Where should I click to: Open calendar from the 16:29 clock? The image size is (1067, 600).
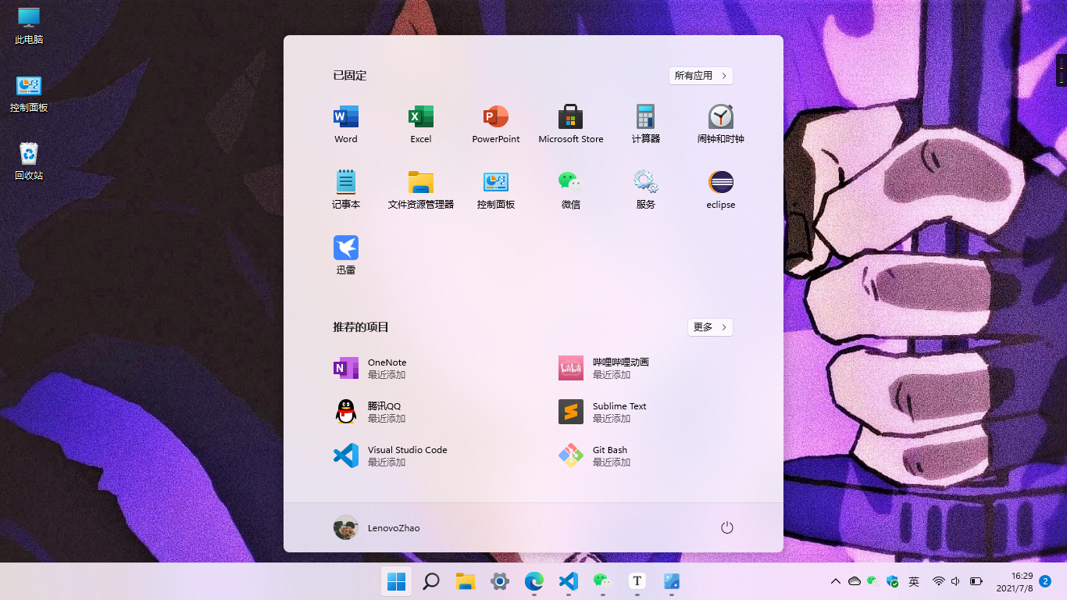click(1015, 581)
